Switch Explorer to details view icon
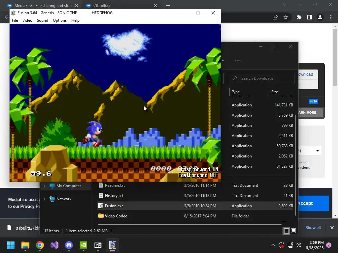Screen dimensions: 338x253 (286, 231)
